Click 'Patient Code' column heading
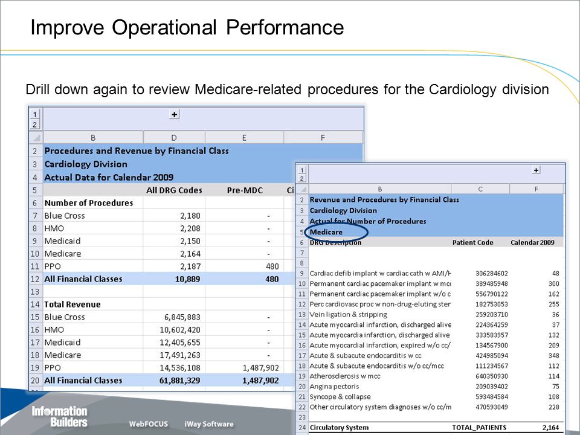Screen dimensions: 580x435 click(x=472, y=242)
